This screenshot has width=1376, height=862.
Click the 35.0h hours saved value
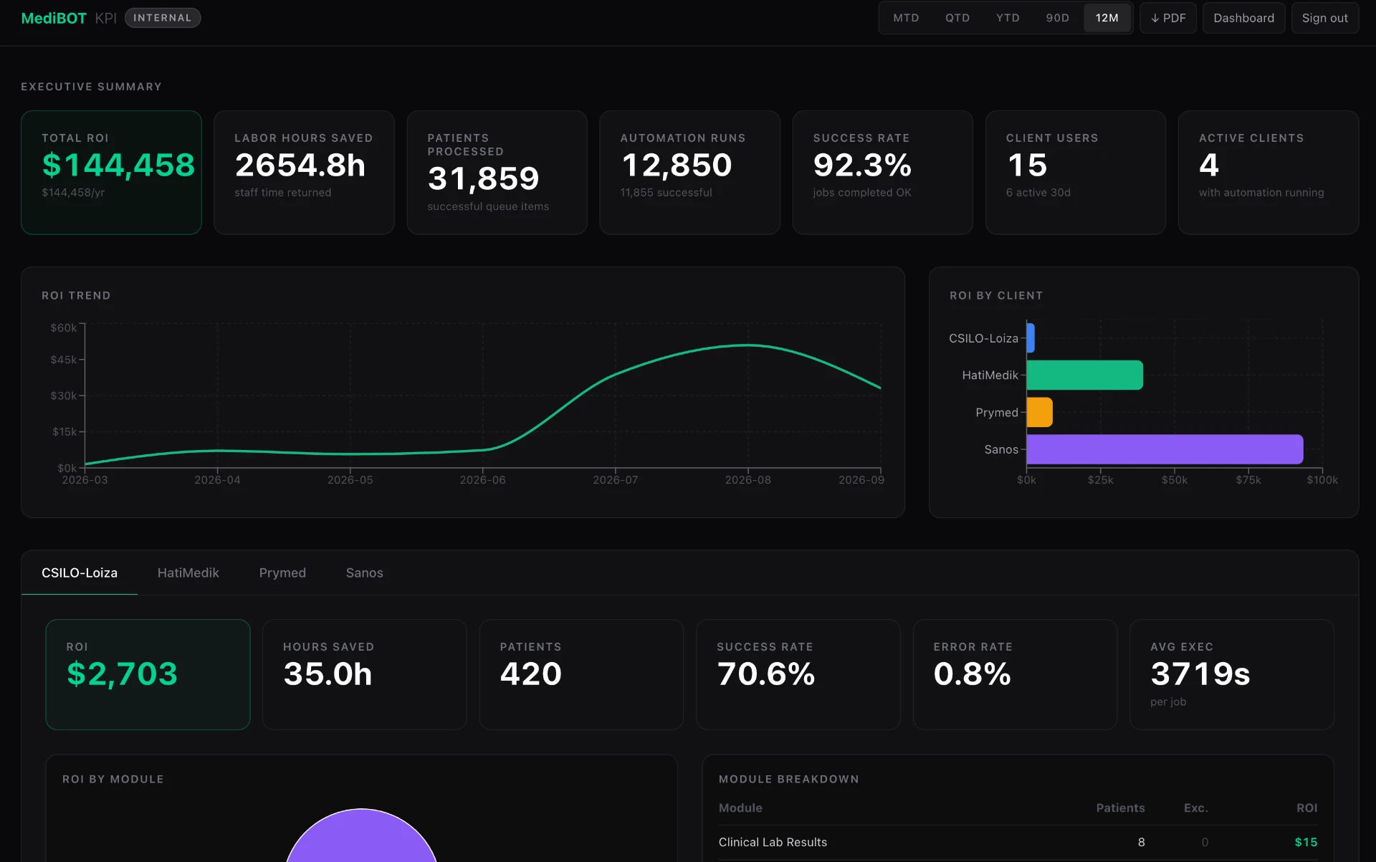[x=328, y=674]
